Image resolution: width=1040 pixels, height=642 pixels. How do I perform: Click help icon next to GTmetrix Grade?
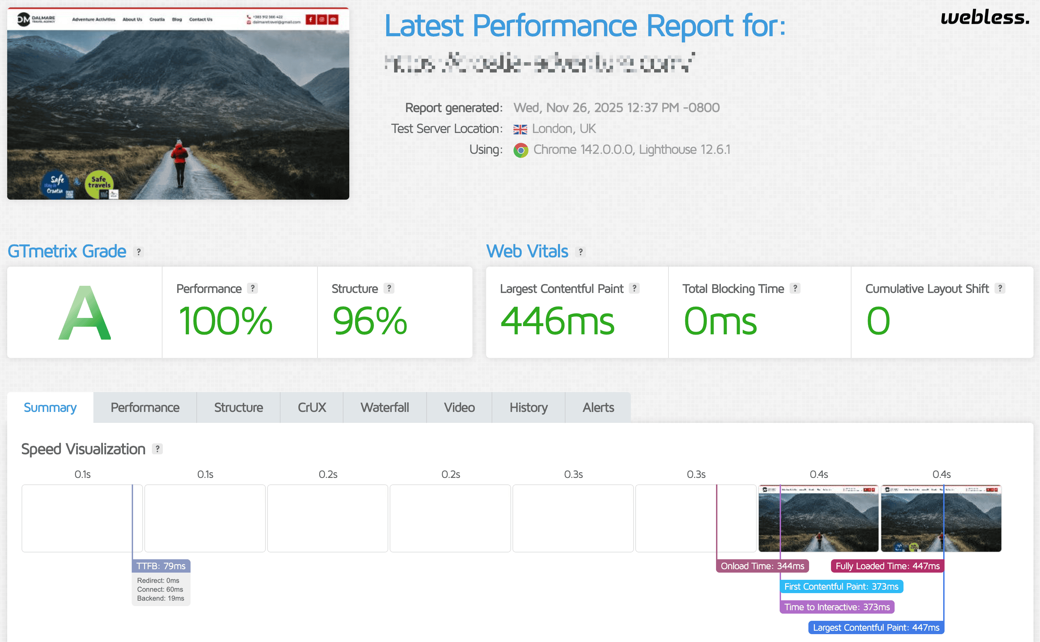pyautogui.click(x=139, y=252)
